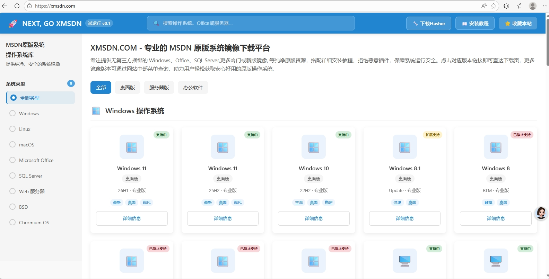The height and width of the screenshot is (279, 549).
Task: Click the 25H2 · 专业版 text
Action: (223, 190)
